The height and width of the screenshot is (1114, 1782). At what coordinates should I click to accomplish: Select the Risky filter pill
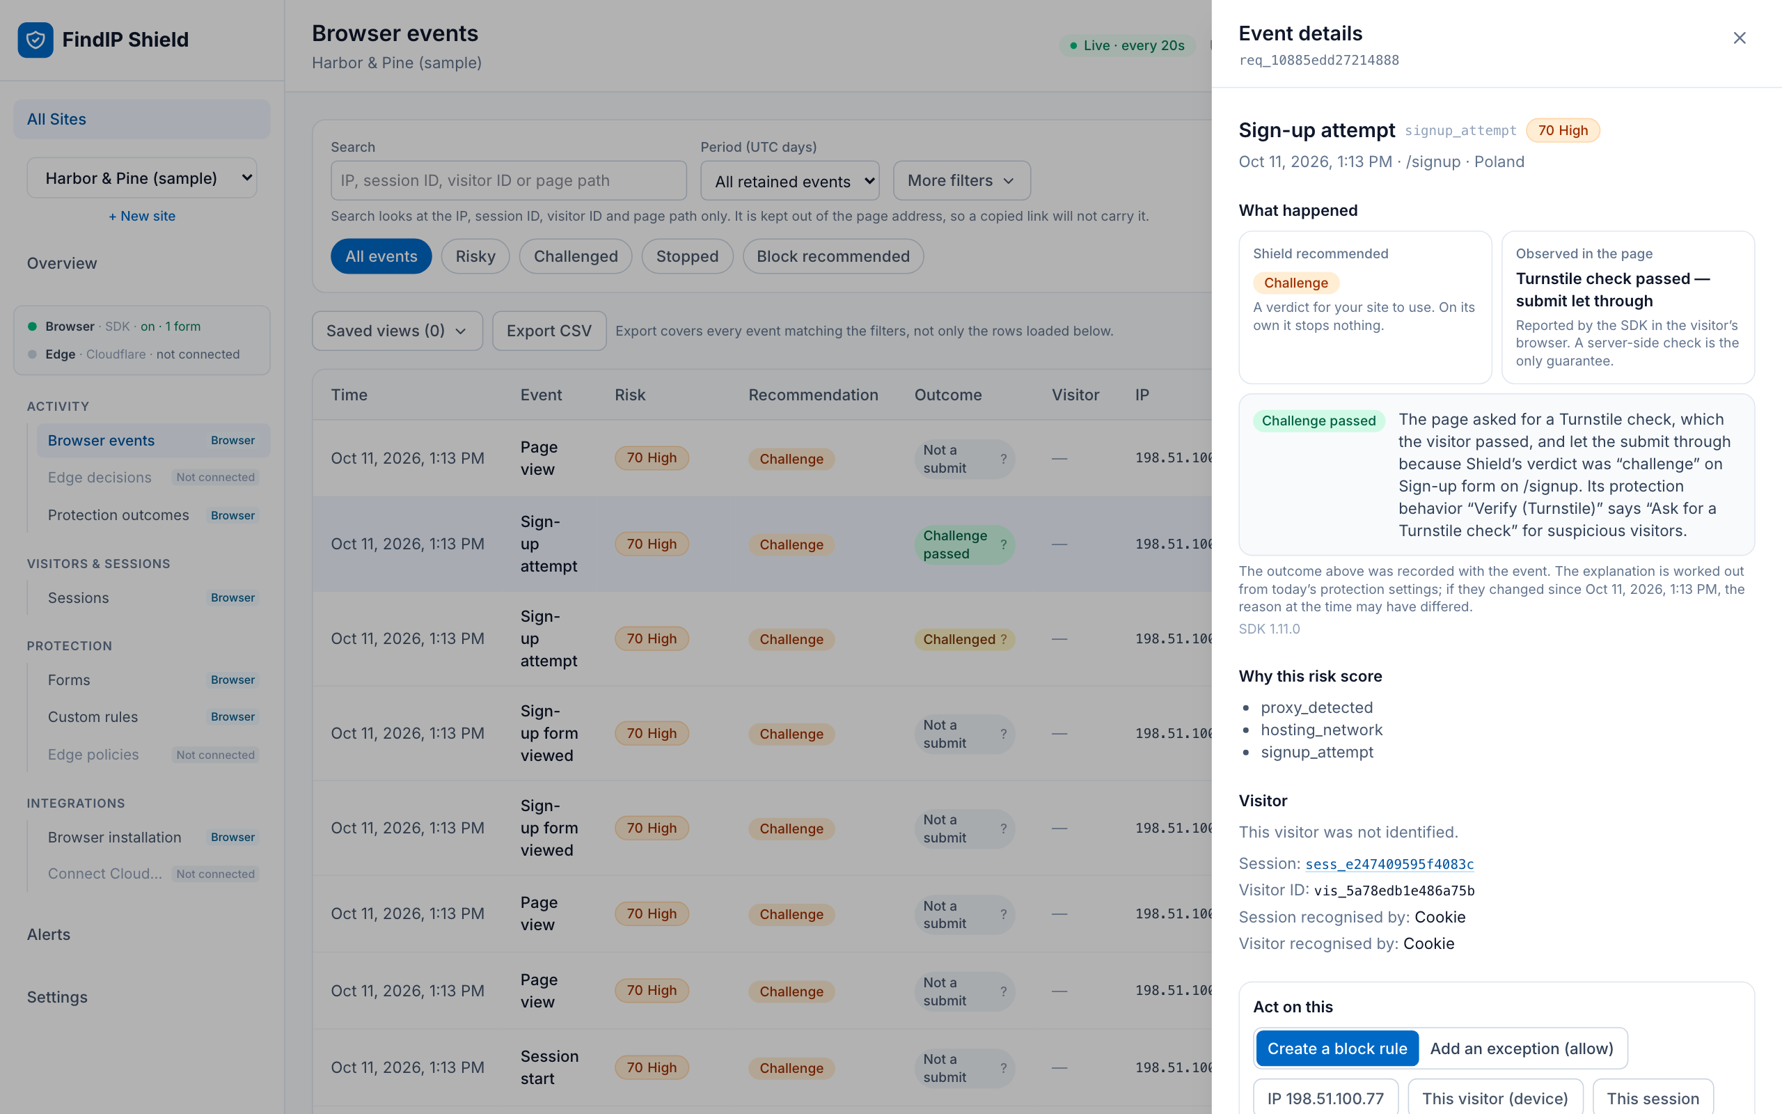click(x=475, y=256)
